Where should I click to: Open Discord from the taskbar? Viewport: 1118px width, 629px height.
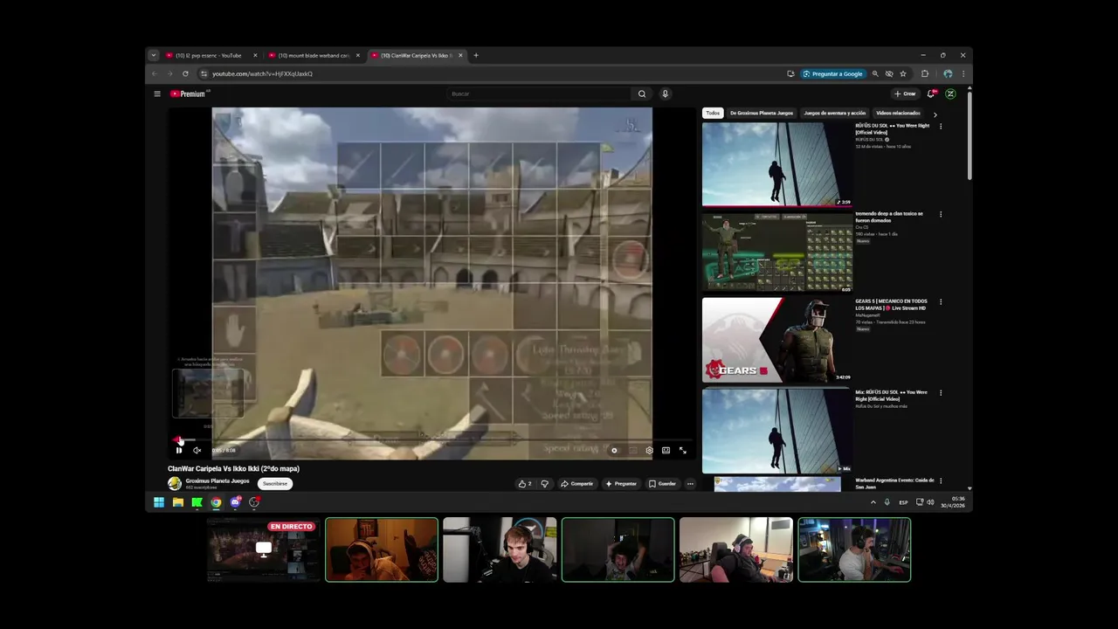(x=235, y=502)
